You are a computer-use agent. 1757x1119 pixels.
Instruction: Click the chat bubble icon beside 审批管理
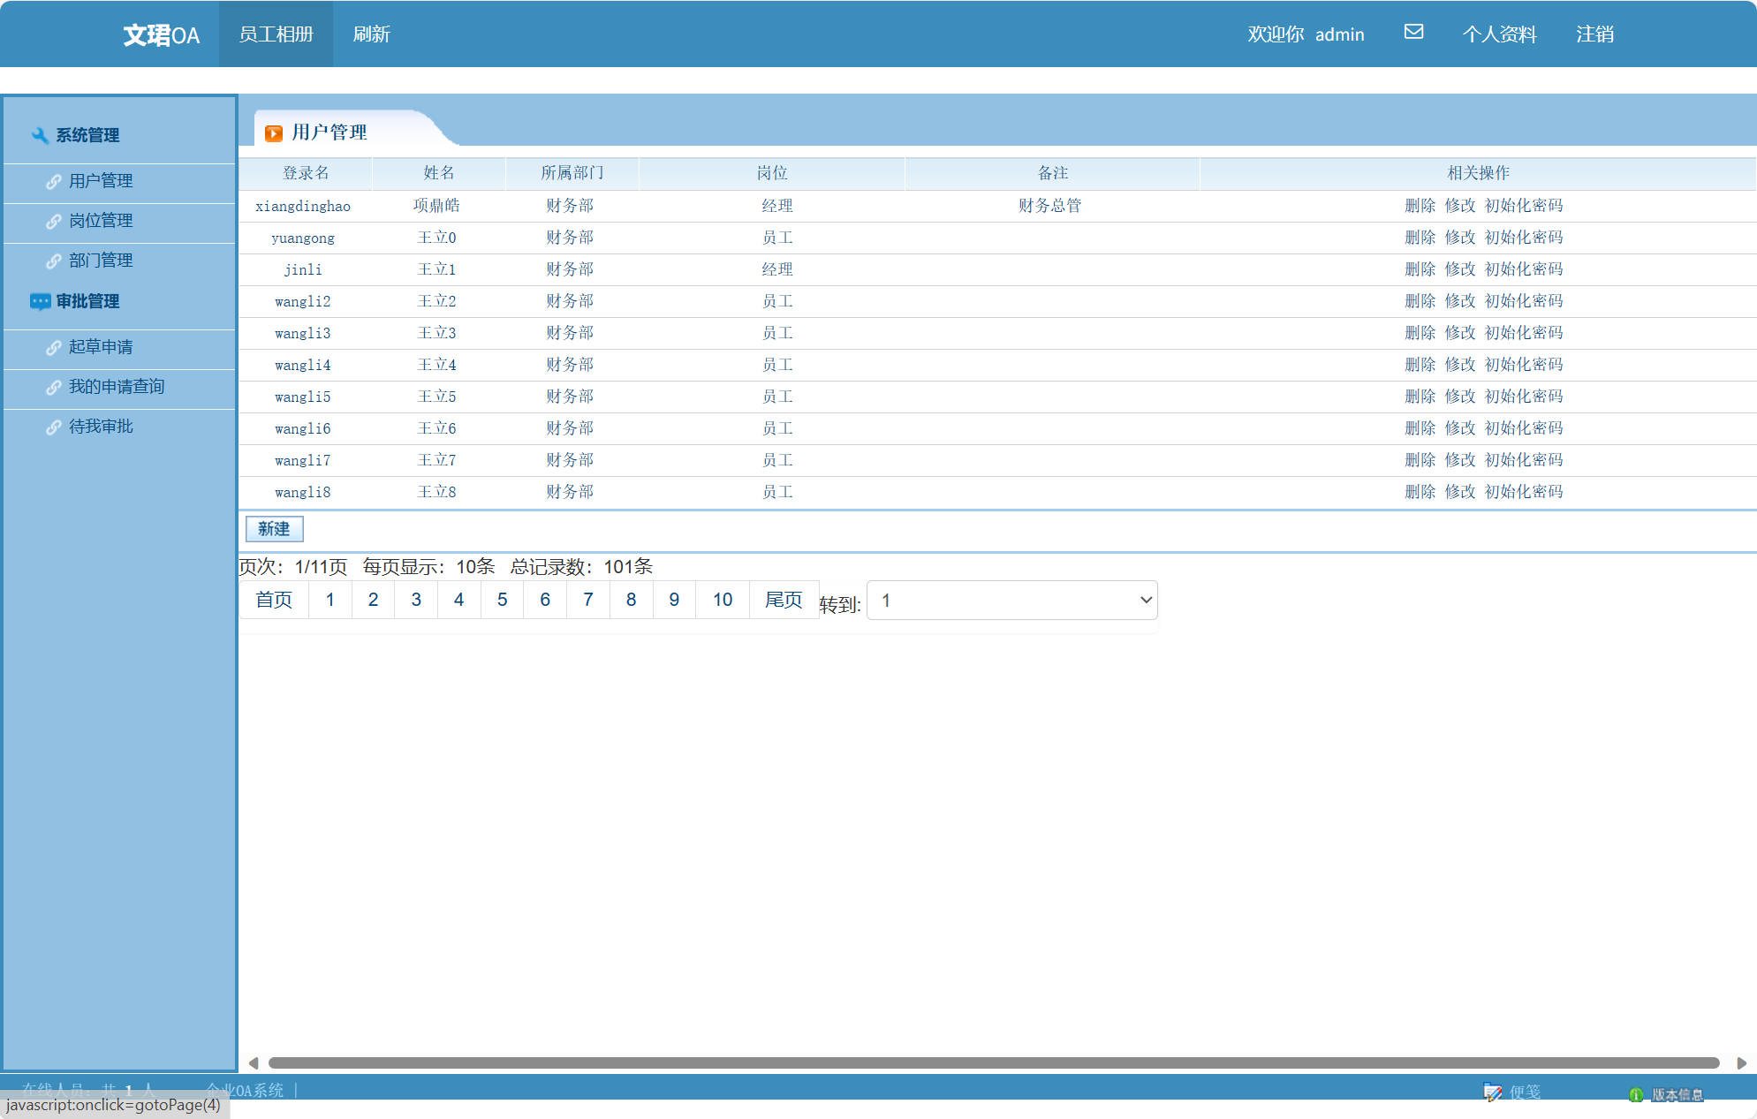tap(40, 301)
